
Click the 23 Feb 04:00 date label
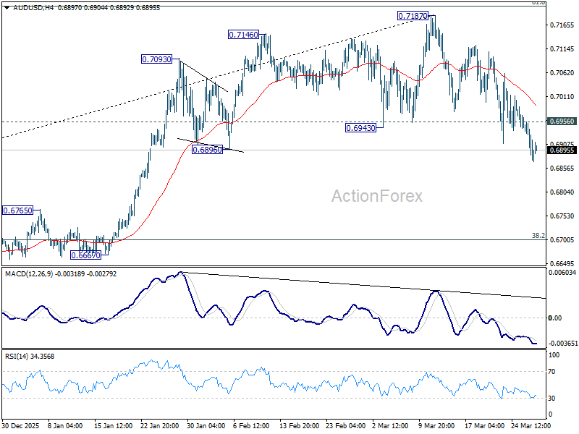pyautogui.click(x=346, y=425)
